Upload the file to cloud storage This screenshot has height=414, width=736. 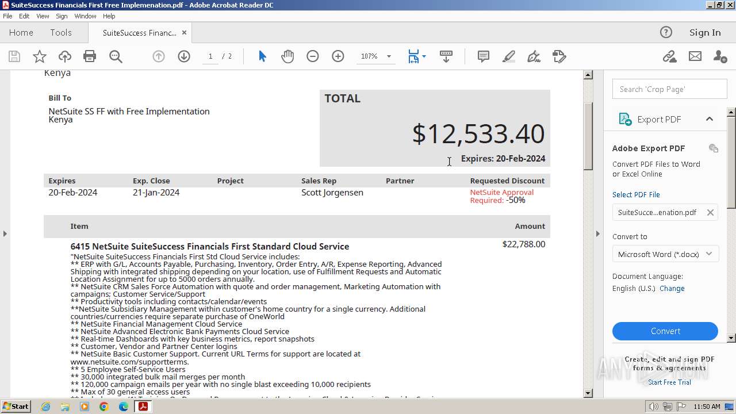65,56
